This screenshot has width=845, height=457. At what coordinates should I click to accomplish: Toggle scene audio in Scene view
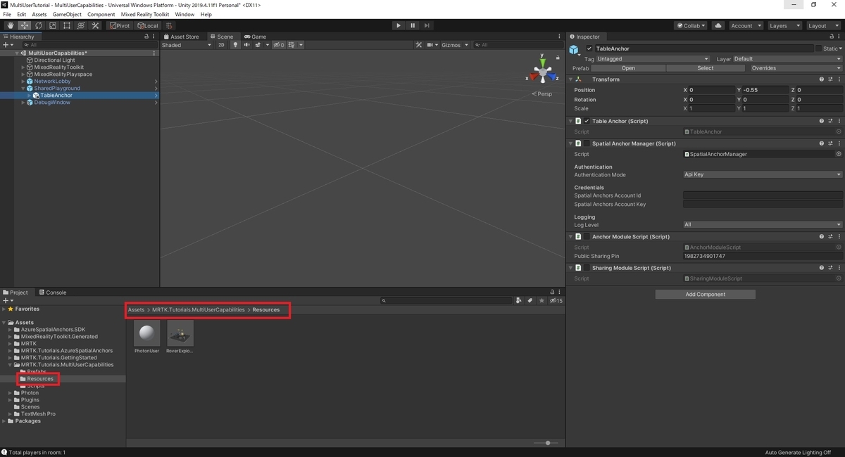[x=247, y=45]
